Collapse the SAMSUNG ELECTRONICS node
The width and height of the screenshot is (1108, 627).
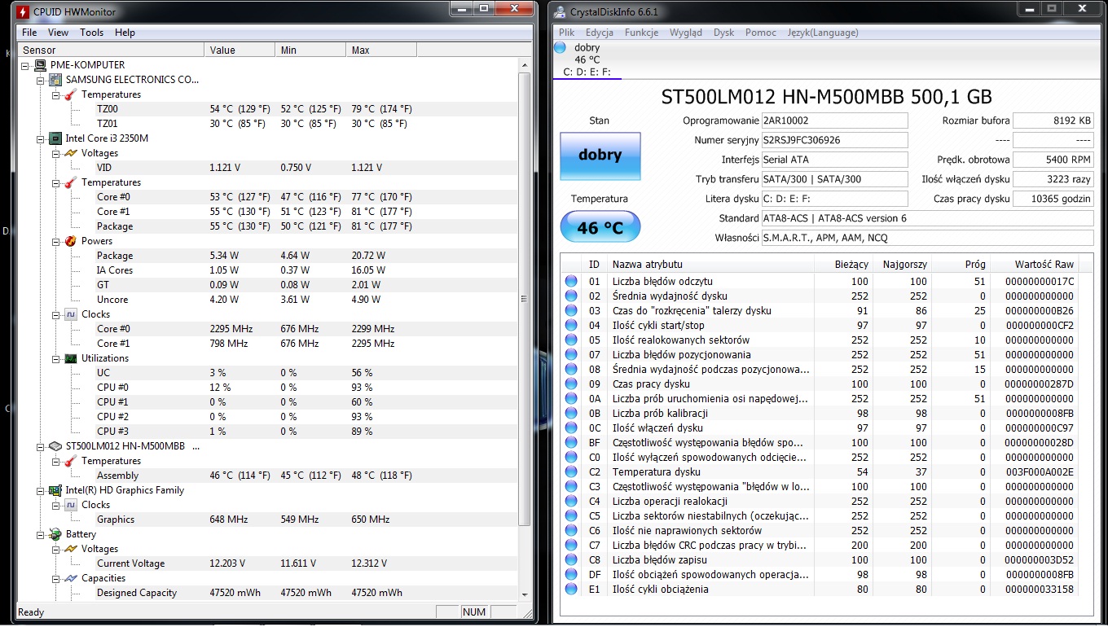click(x=40, y=80)
